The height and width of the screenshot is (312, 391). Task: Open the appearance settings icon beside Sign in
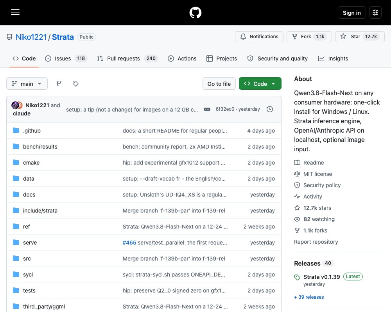pyautogui.click(x=375, y=12)
